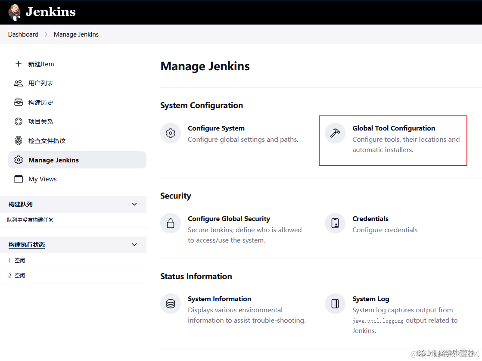
Task: Open Configure System settings page
Action: 216,128
